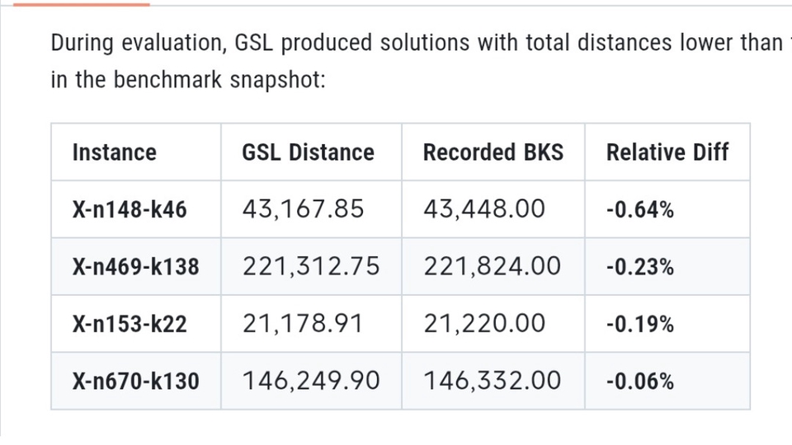Screen dimensions: 792x445
Task: Click the 21,178.91 GSL distance value
Action: tap(303, 324)
